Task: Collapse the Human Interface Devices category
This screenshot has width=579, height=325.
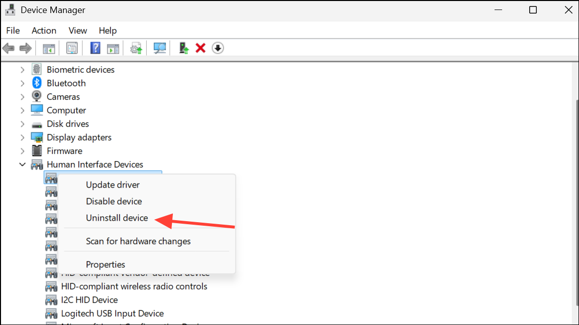Action: 23,165
